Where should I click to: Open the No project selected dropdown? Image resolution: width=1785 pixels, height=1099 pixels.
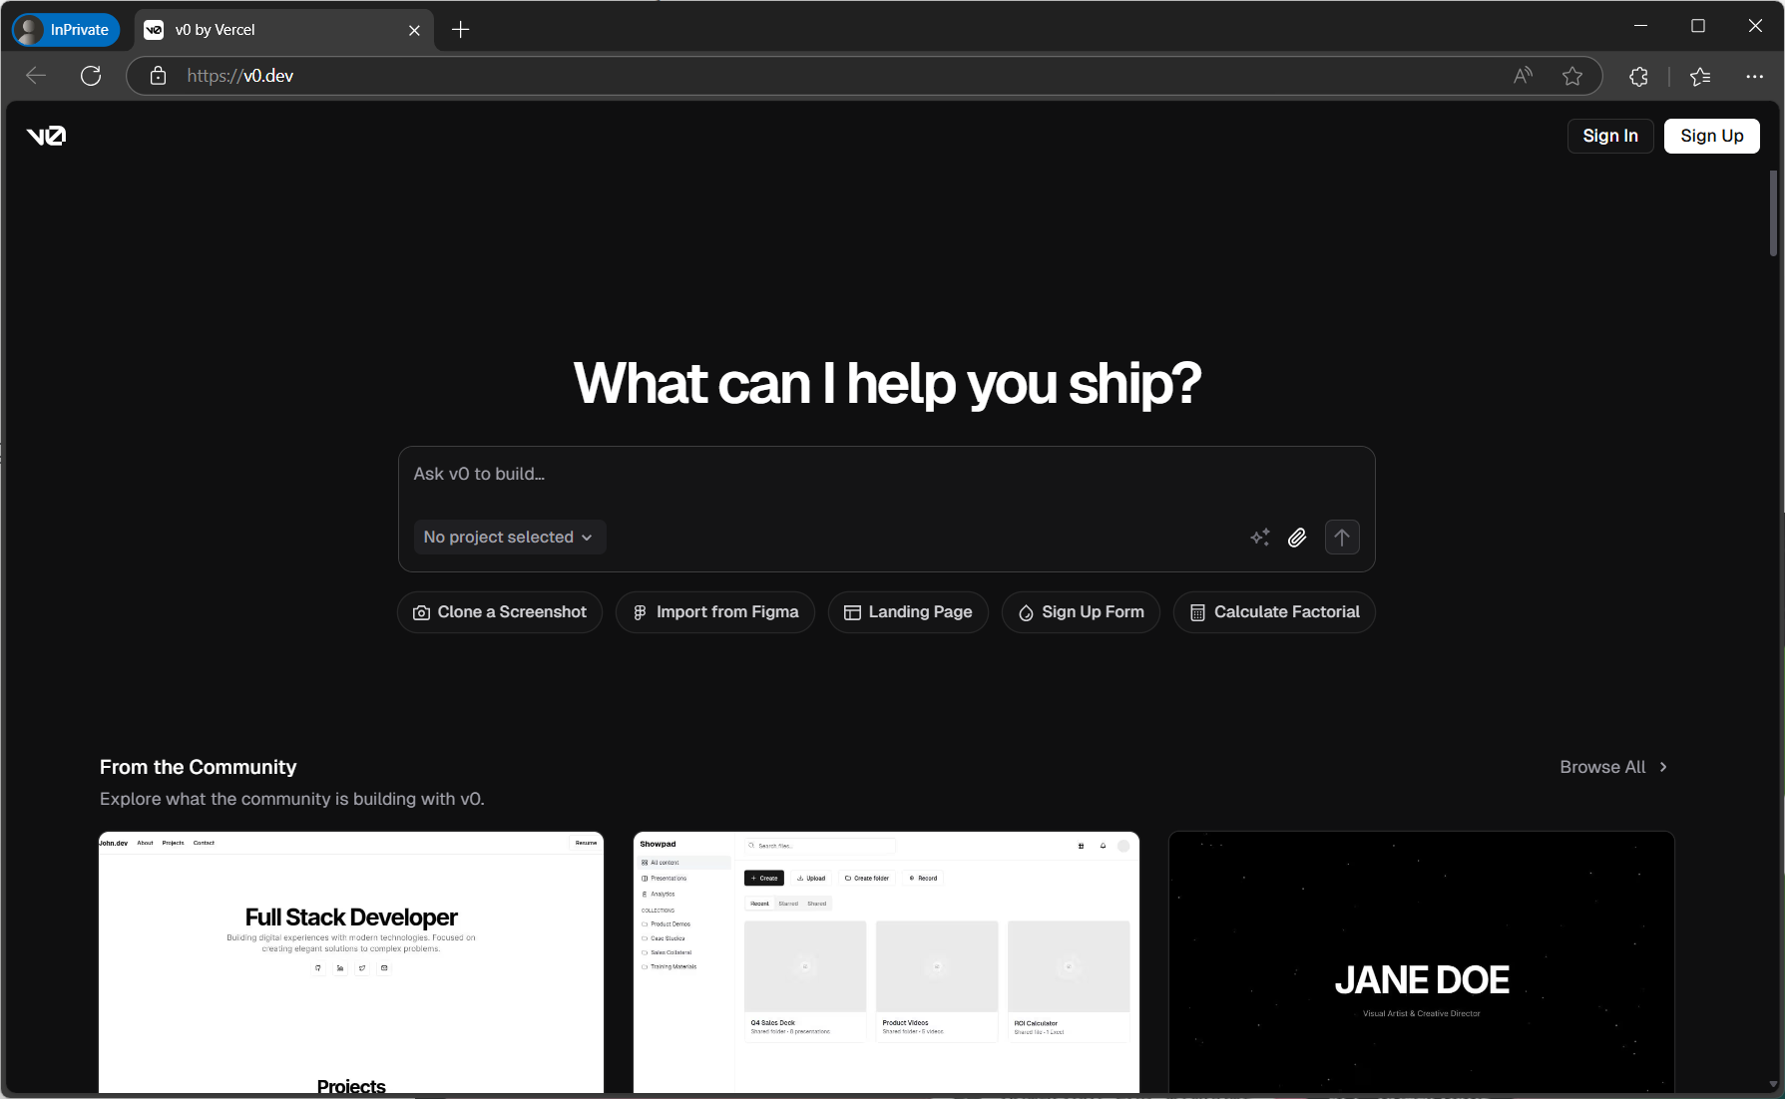click(x=509, y=537)
